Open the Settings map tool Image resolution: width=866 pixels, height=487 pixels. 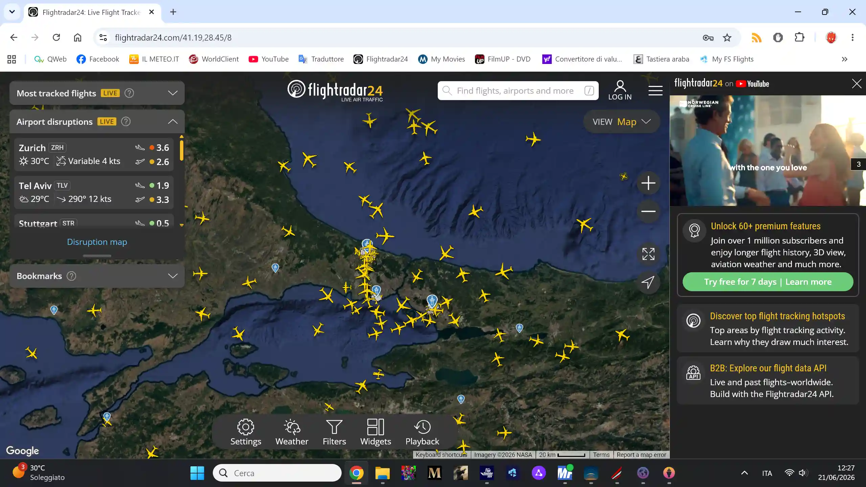[246, 432]
